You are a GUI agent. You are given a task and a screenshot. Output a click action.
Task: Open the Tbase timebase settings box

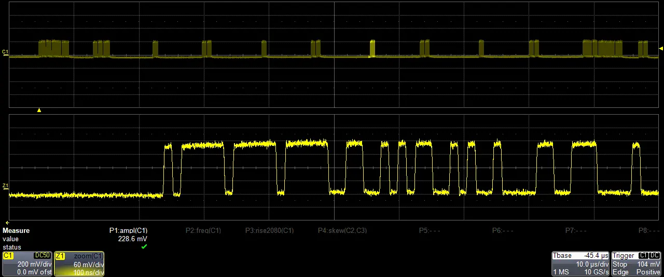click(x=580, y=264)
